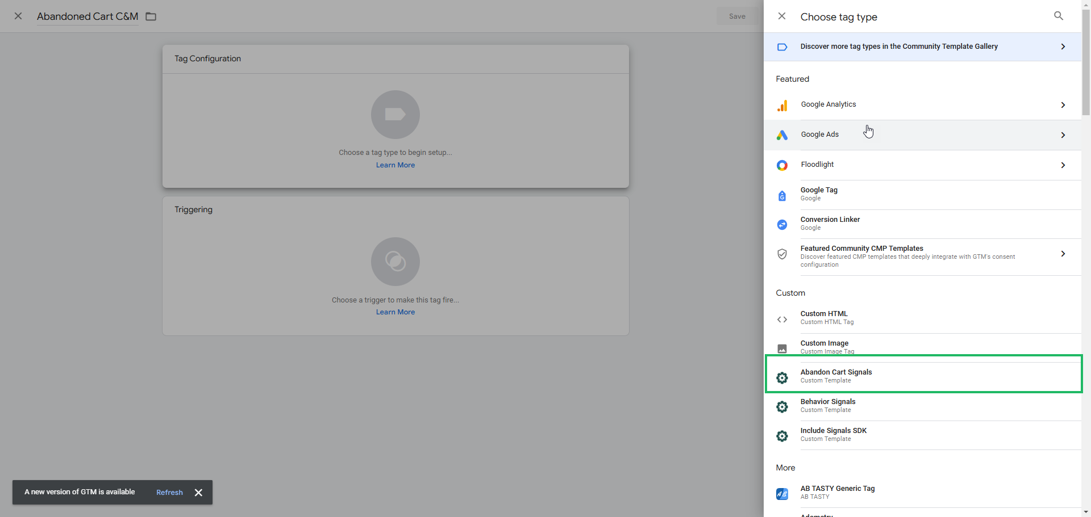Open Learn More link under Triggering
The image size is (1091, 517).
(395, 312)
